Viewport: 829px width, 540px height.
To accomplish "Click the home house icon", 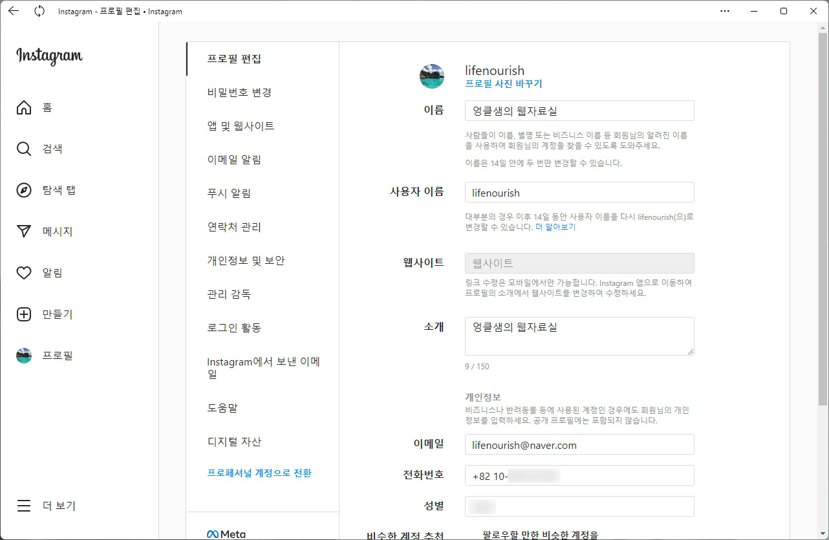I will (x=24, y=107).
